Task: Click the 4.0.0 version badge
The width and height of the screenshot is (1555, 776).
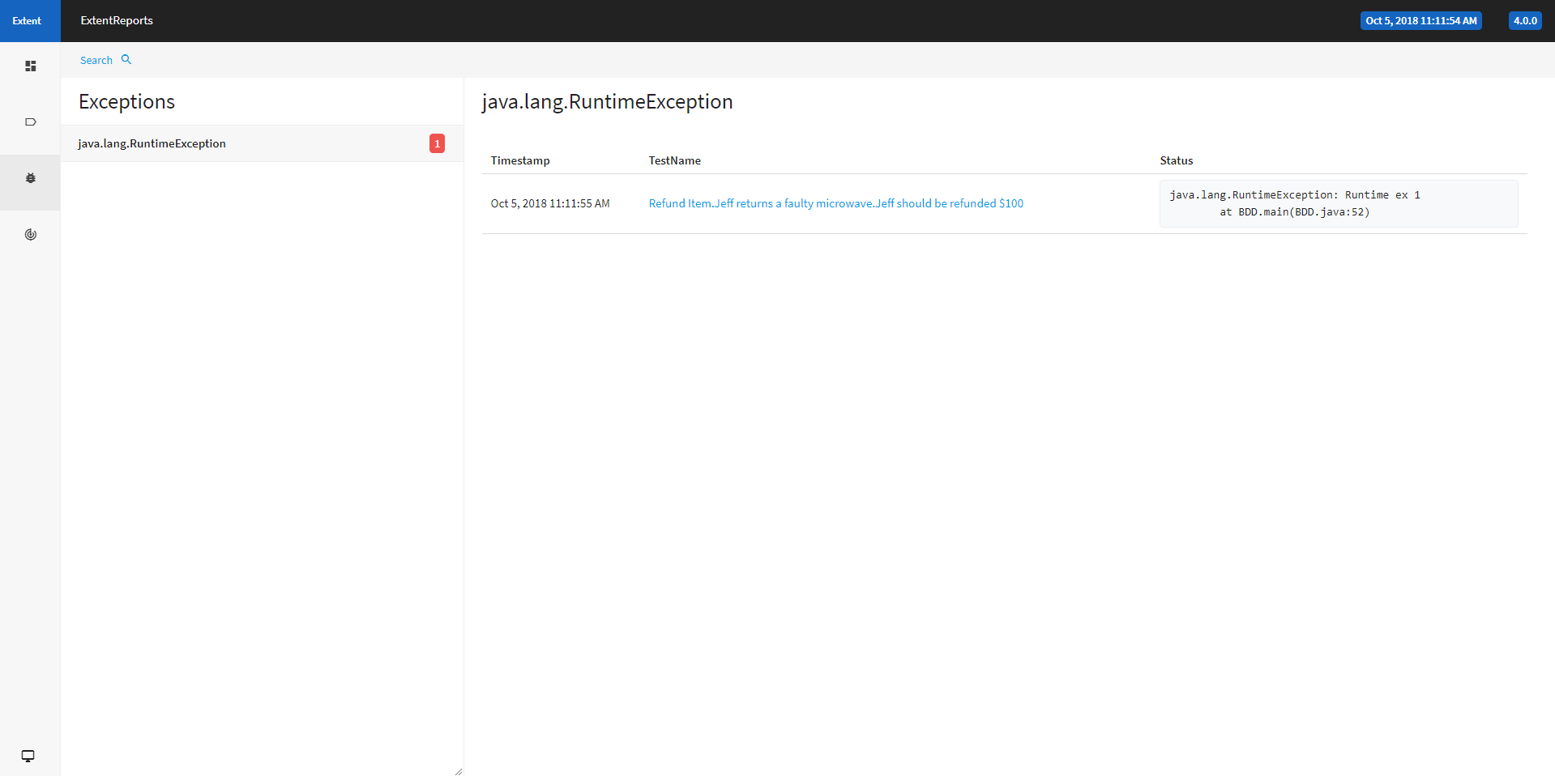Action: (1524, 21)
